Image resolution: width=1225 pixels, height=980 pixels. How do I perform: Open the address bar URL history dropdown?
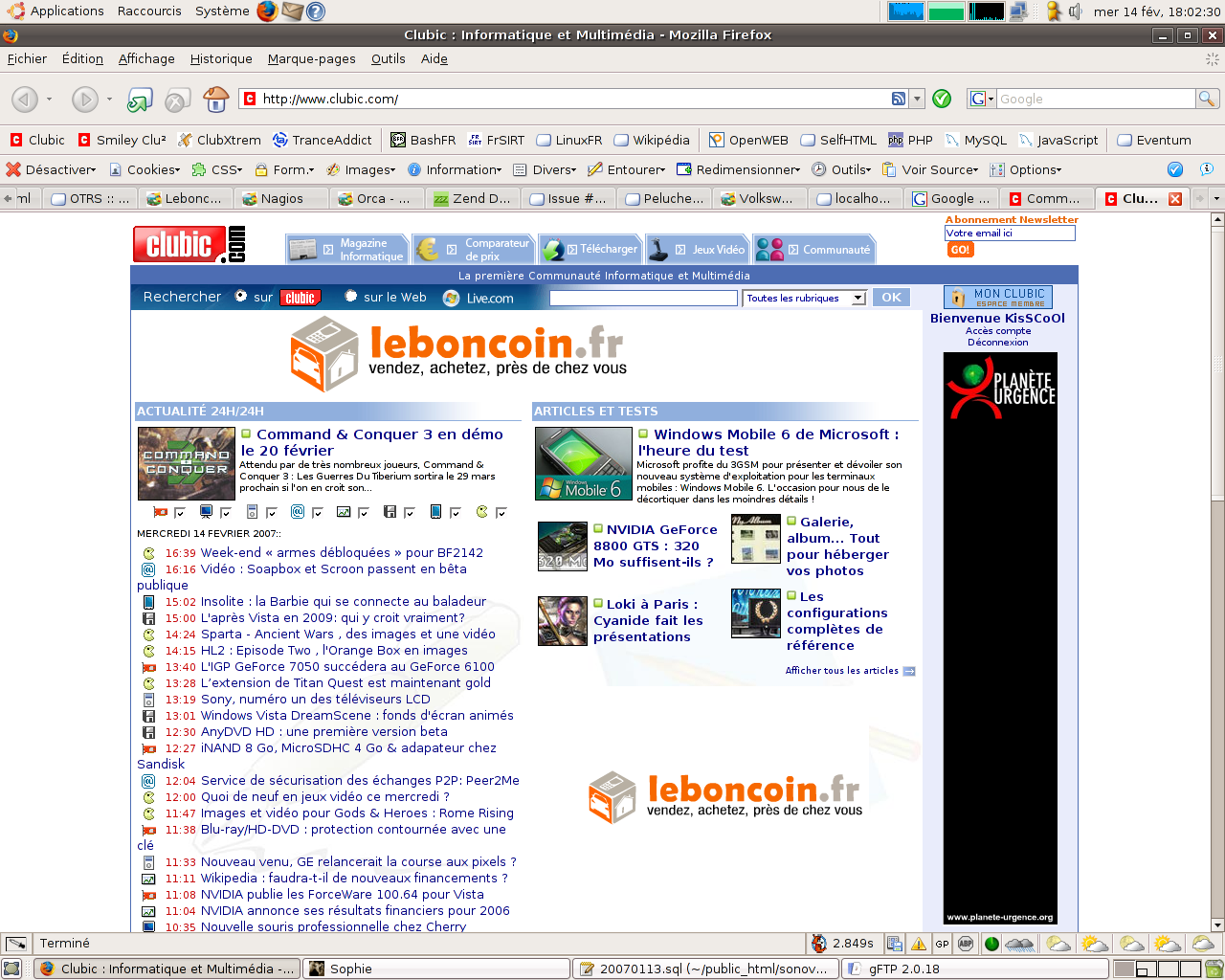point(917,99)
